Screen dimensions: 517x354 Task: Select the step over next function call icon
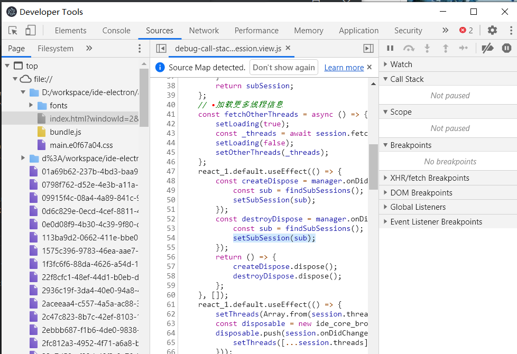pyautogui.click(x=408, y=48)
